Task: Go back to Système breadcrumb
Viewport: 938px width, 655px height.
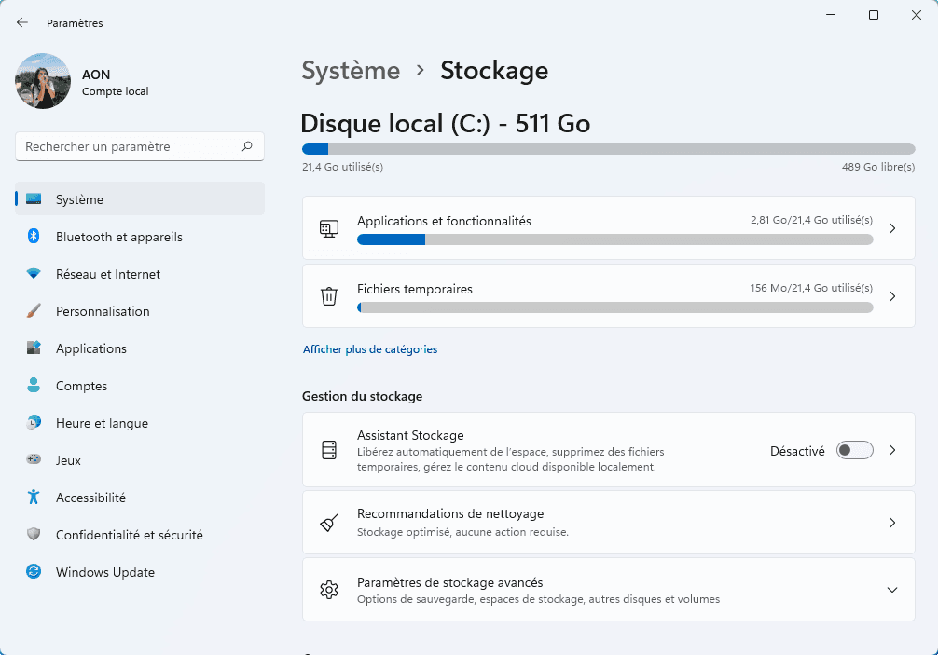Action: click(x=351, y=71)
